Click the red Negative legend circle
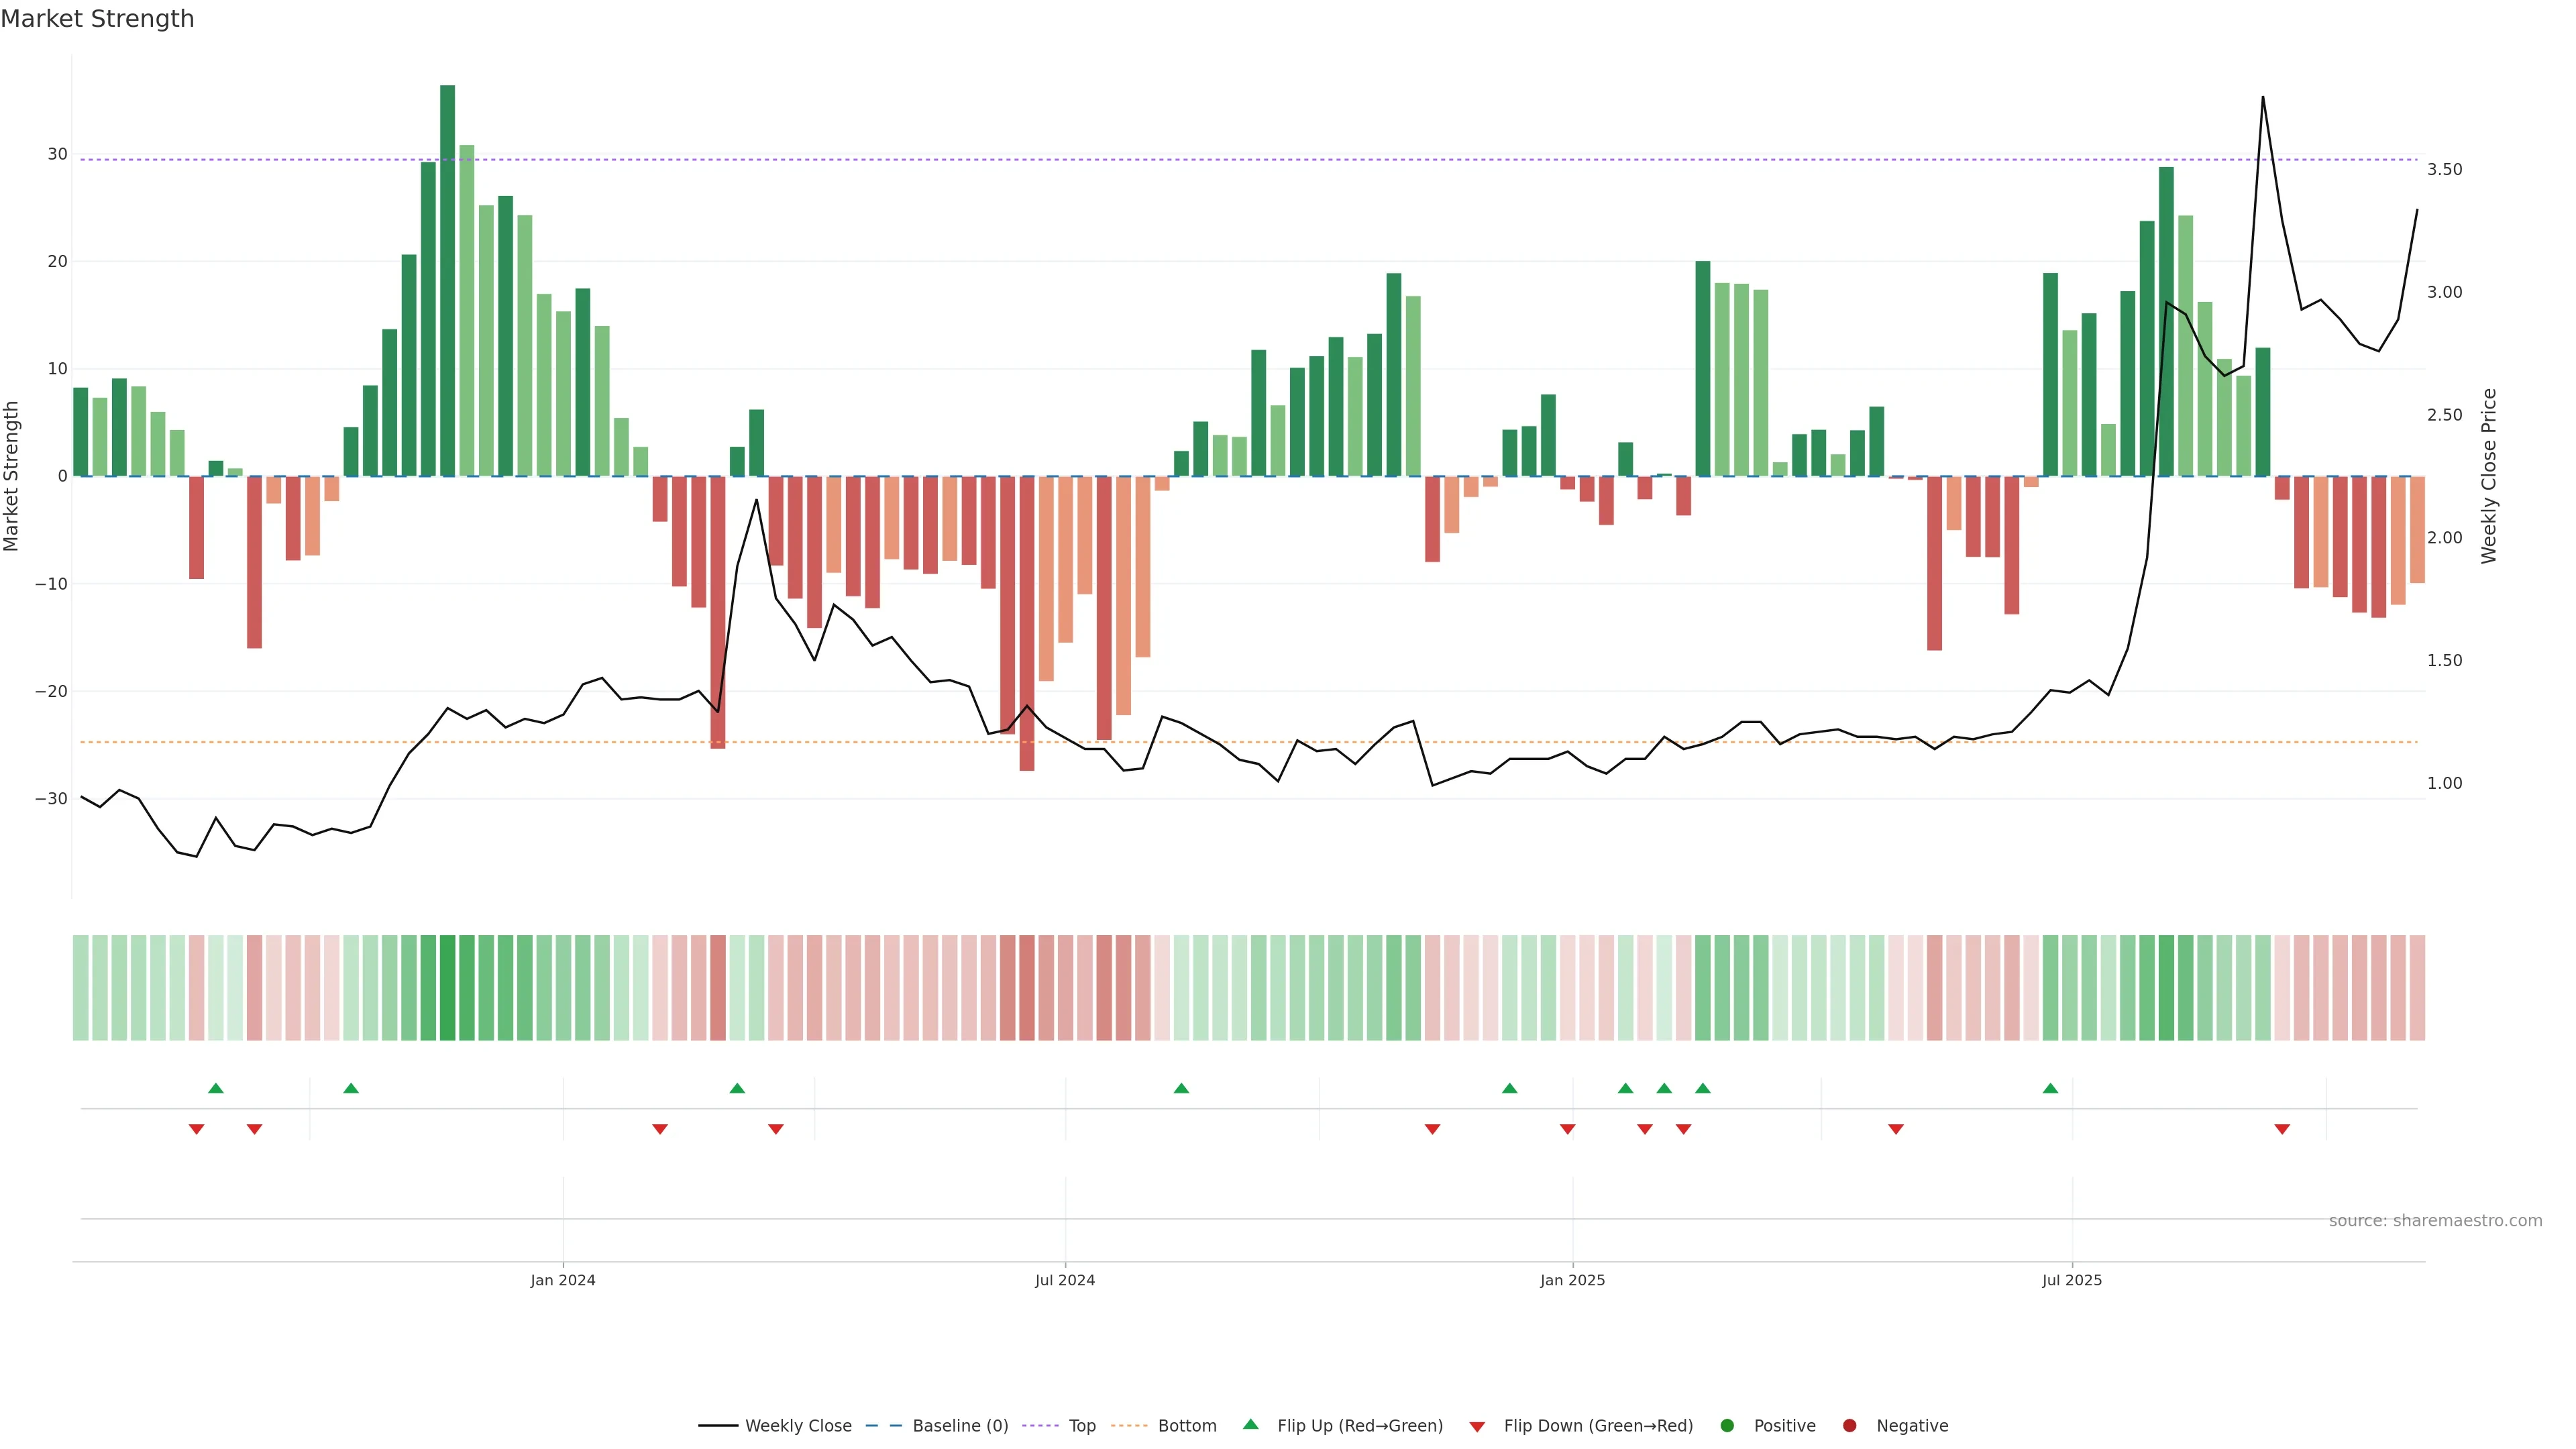Image resolution: width=2576 pixels, height=1449 pixels. 1849,1426
